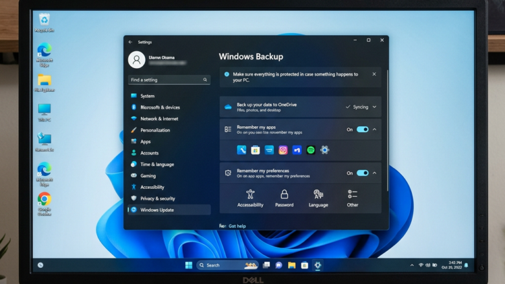This screenshot has width=505, height=284.
Task: Open the taskbar clock and date
Action: (x=451, y=265)
